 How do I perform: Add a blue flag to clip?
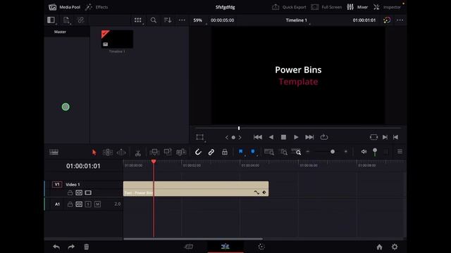point(241,152)
